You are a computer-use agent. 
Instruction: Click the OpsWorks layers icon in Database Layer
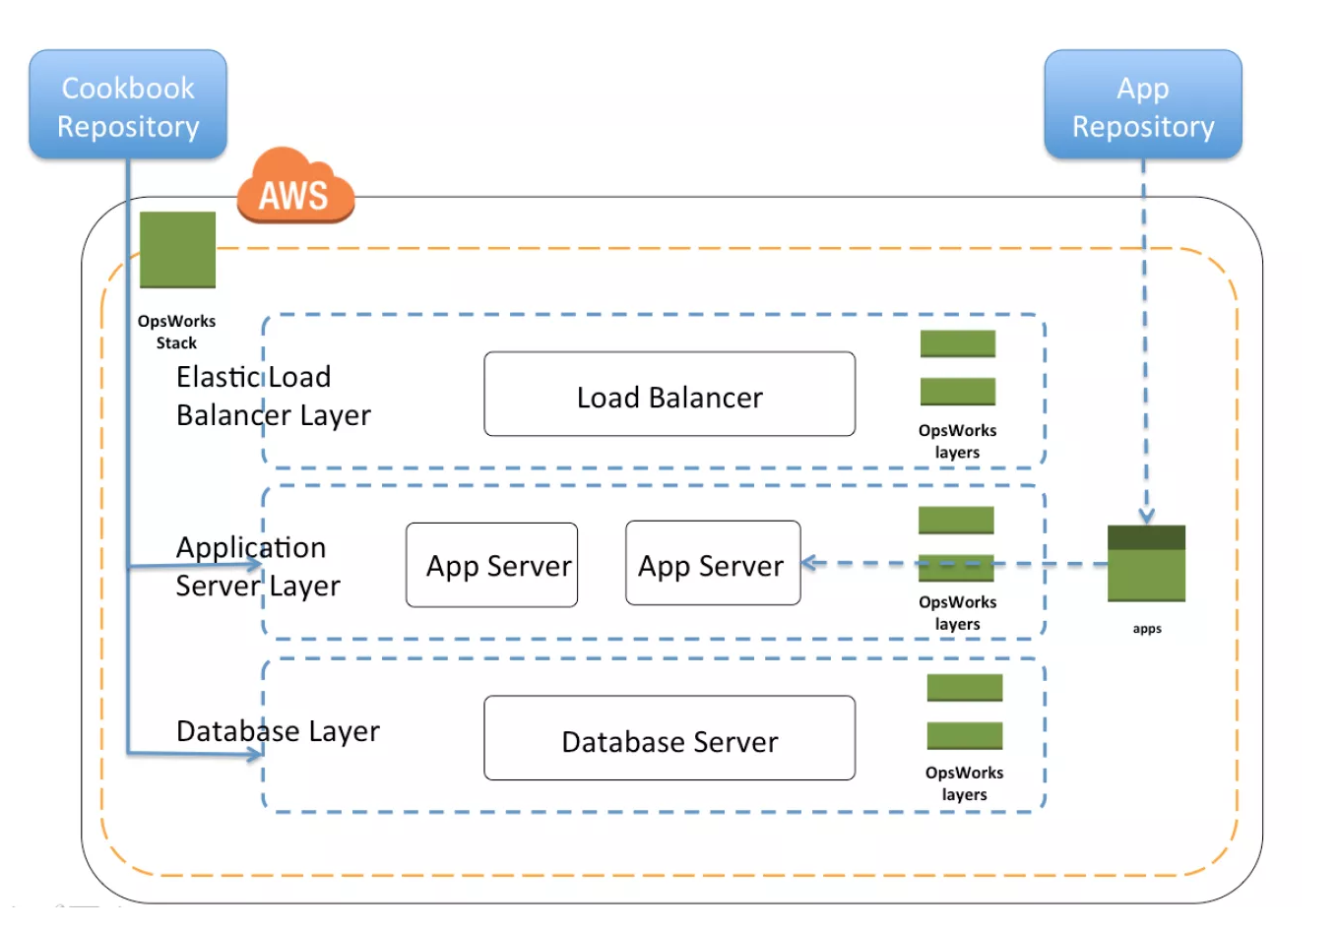click(965, 712)
